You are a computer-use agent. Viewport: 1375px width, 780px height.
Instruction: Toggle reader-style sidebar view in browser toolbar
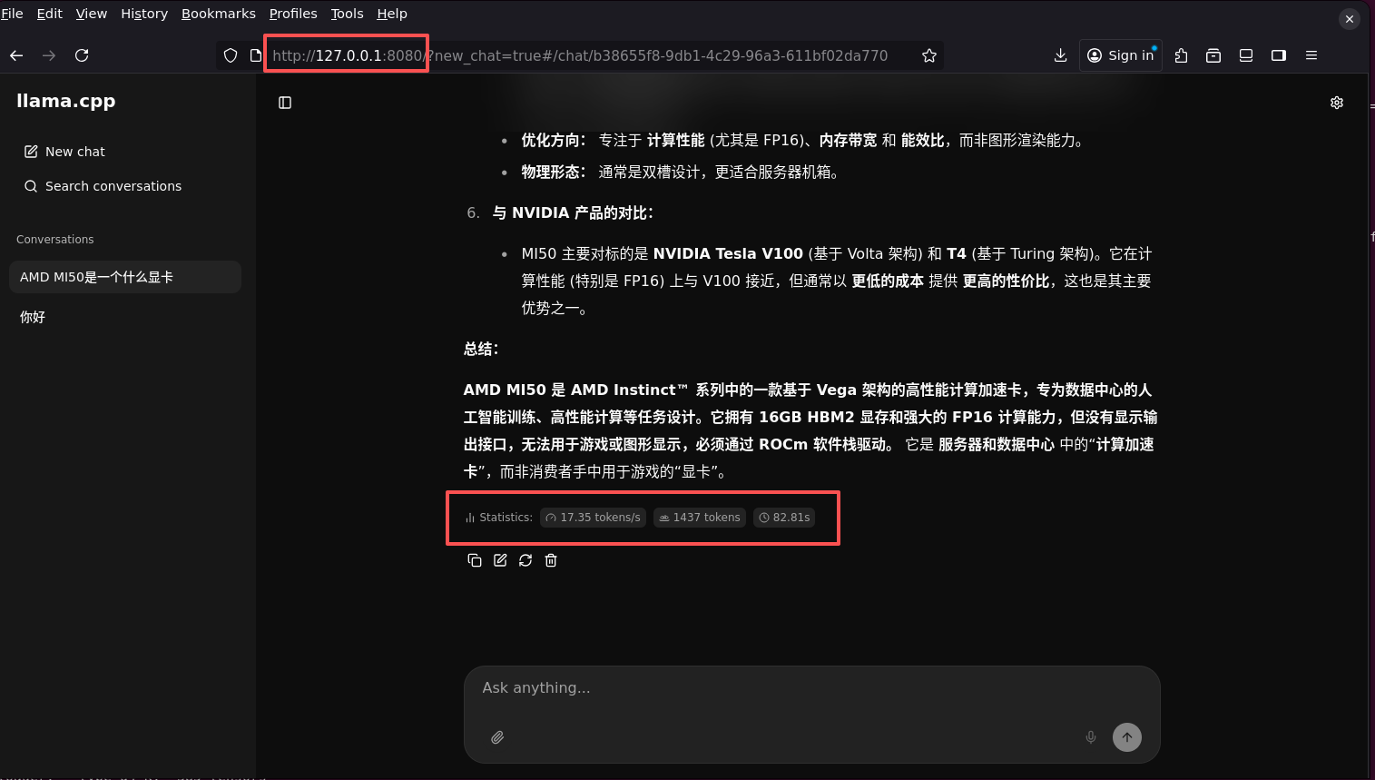point(1279,55)
